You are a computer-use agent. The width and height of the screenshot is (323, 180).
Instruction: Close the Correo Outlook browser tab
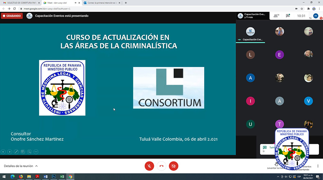click(x=119, y=3)
